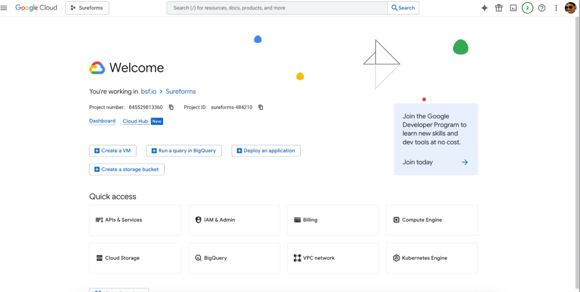Click the blue New badge
The image size is (580, 292).
pyautogui.click(x=157, y=121)
